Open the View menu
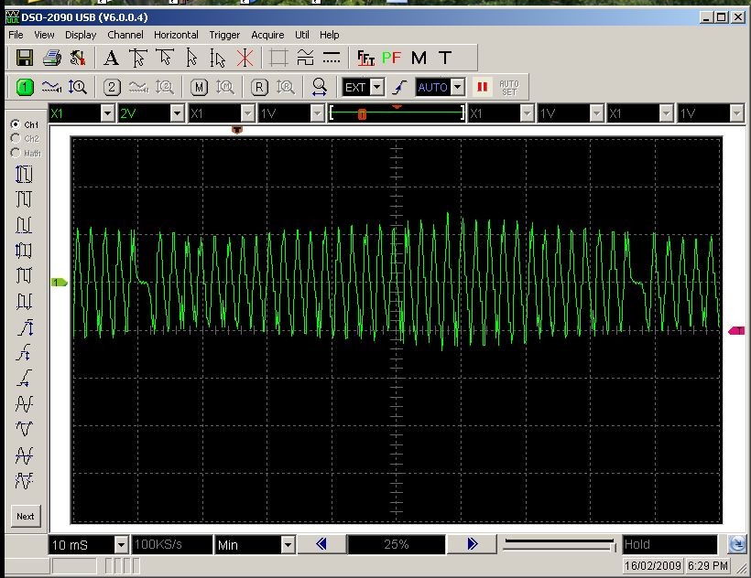Image resolution: width=751 pixels, height=578 pixels. coord(44,35)
